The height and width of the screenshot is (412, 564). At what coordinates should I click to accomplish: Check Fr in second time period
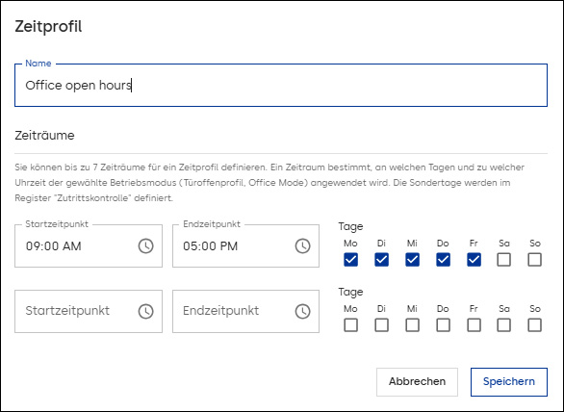coord(474,325)
